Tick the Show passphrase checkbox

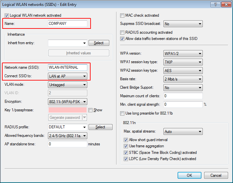pyautogui.click(x=91, y=110)
